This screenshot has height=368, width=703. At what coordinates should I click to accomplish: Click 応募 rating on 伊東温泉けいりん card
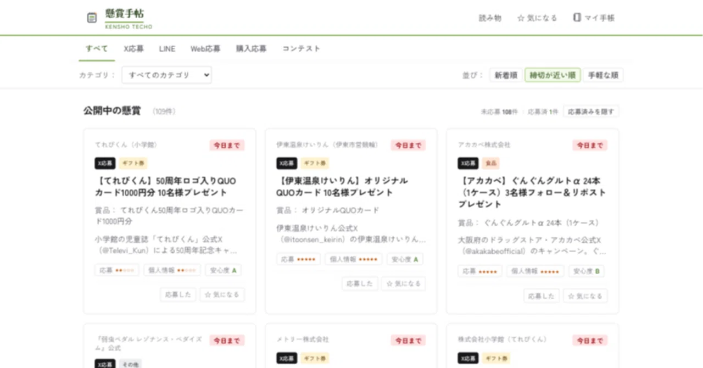298,259
